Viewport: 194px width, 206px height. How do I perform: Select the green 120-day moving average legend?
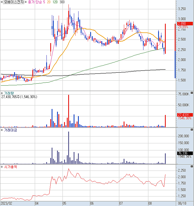tap(55, 2)
